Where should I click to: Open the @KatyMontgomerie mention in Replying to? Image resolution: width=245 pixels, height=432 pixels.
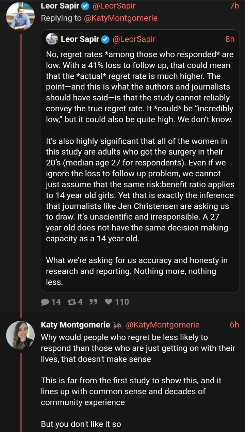121,18
